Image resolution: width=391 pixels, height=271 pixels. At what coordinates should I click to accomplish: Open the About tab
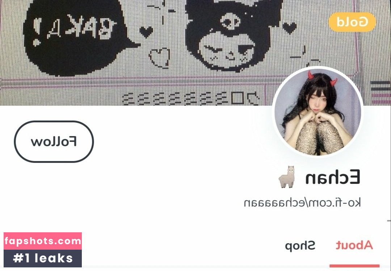tap(354, 245)
